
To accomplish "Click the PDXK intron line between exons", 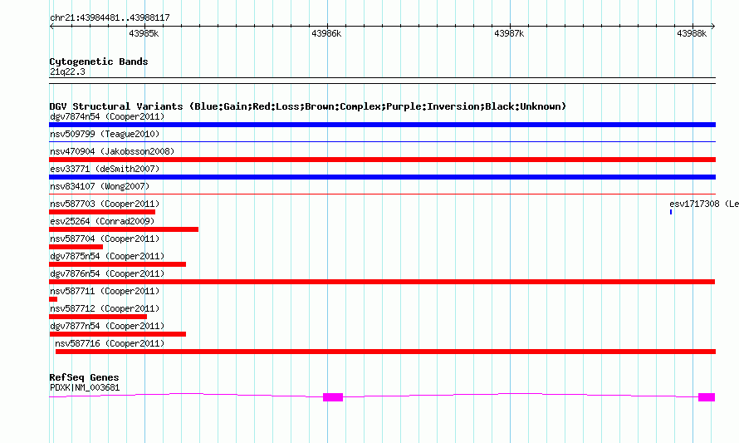I will pos(521,394).
